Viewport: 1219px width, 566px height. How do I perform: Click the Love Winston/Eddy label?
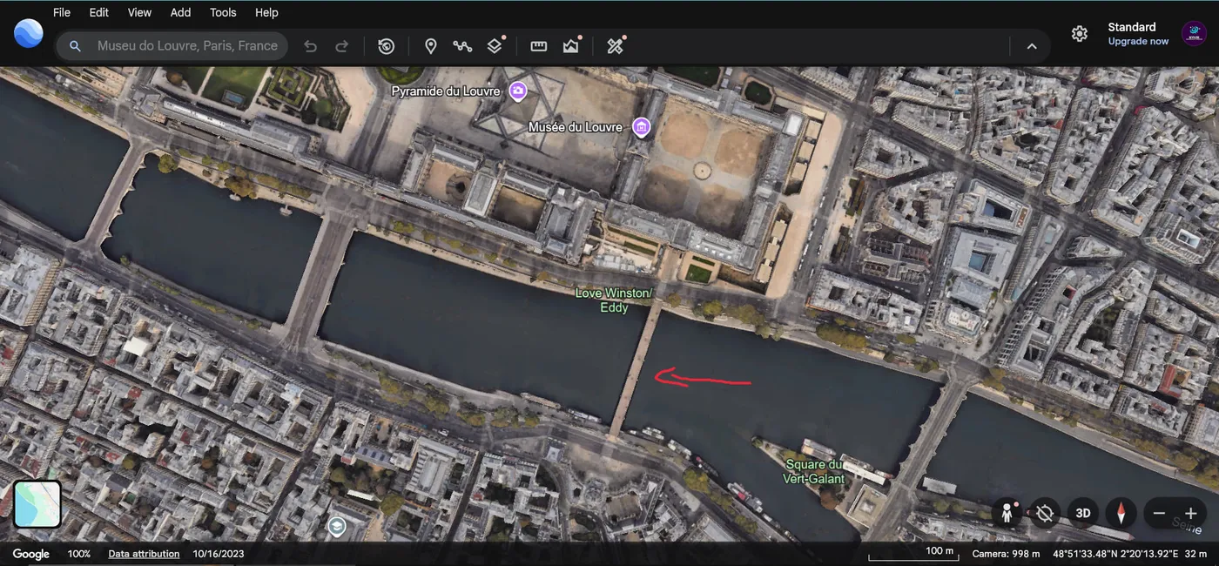[x=614, y=300]
